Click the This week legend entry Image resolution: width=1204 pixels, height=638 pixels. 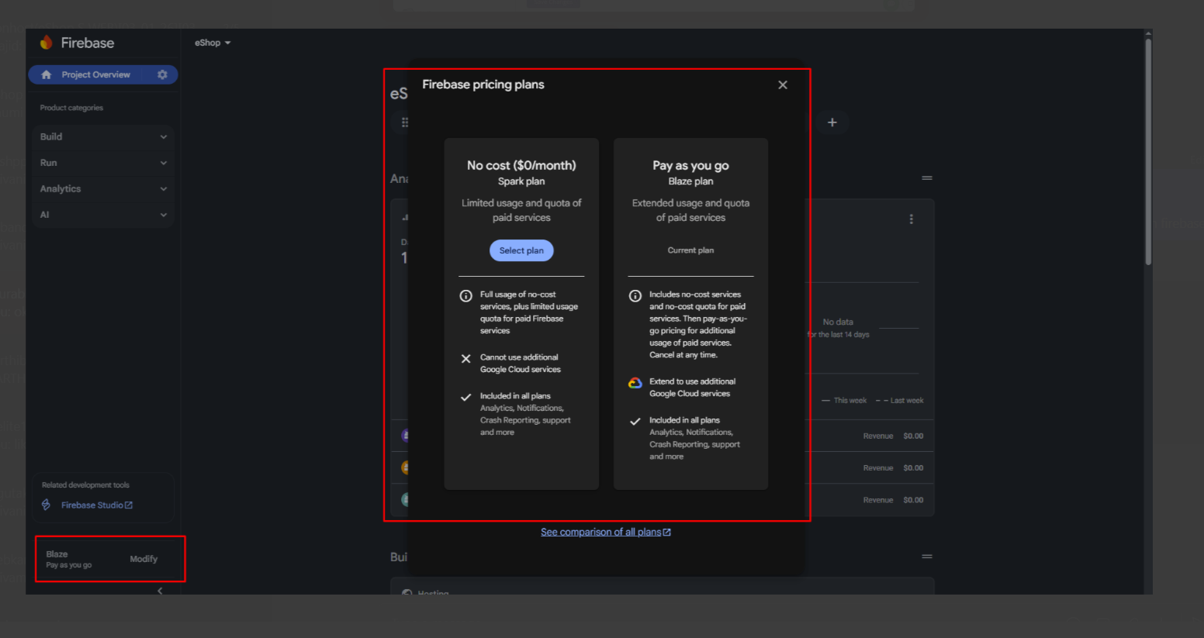(844, 401)
